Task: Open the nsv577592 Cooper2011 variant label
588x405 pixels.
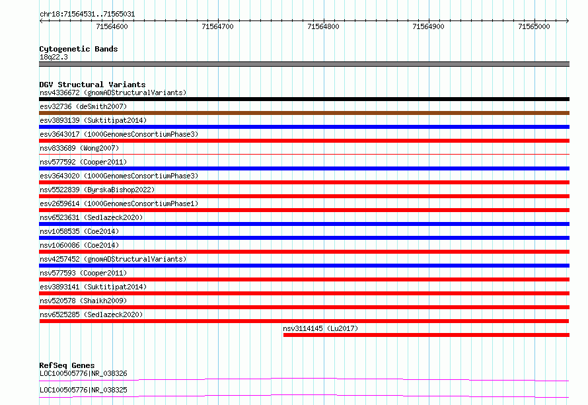Action: pos(83,162)
